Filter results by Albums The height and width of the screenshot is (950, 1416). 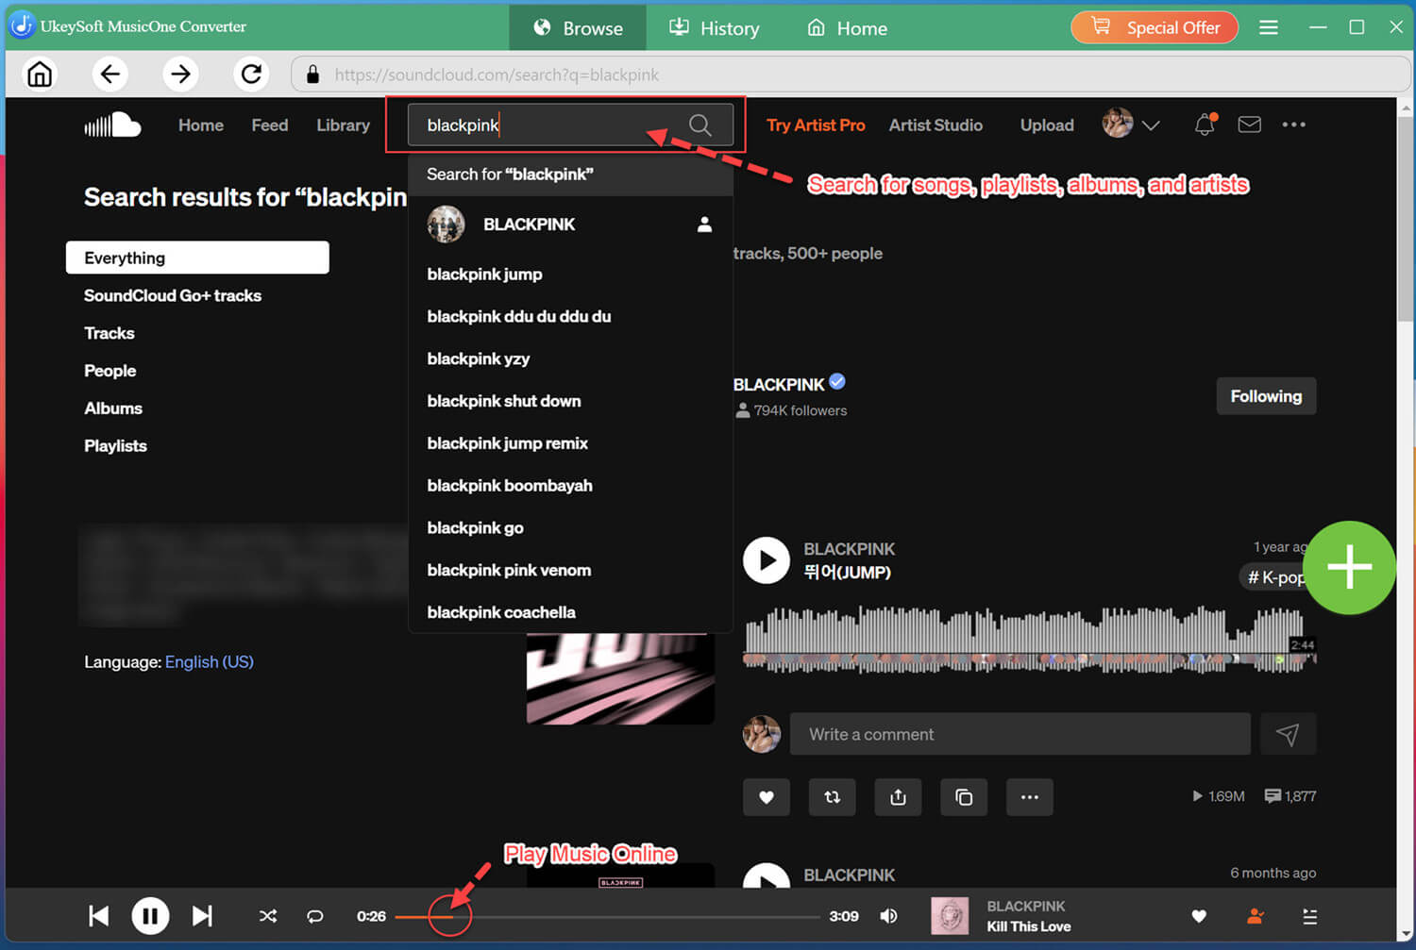113,408
